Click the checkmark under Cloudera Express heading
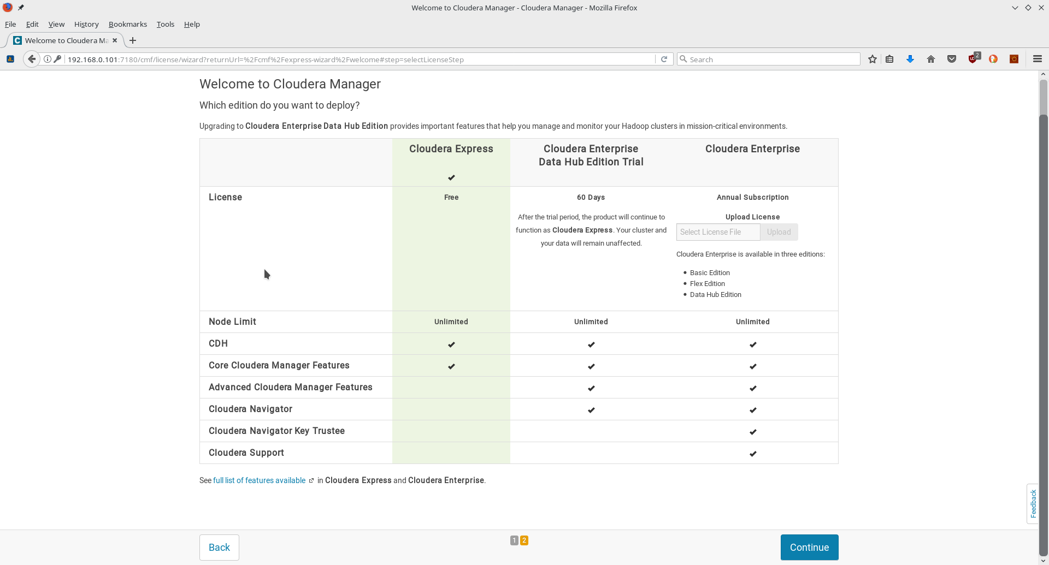 (451, 177)
